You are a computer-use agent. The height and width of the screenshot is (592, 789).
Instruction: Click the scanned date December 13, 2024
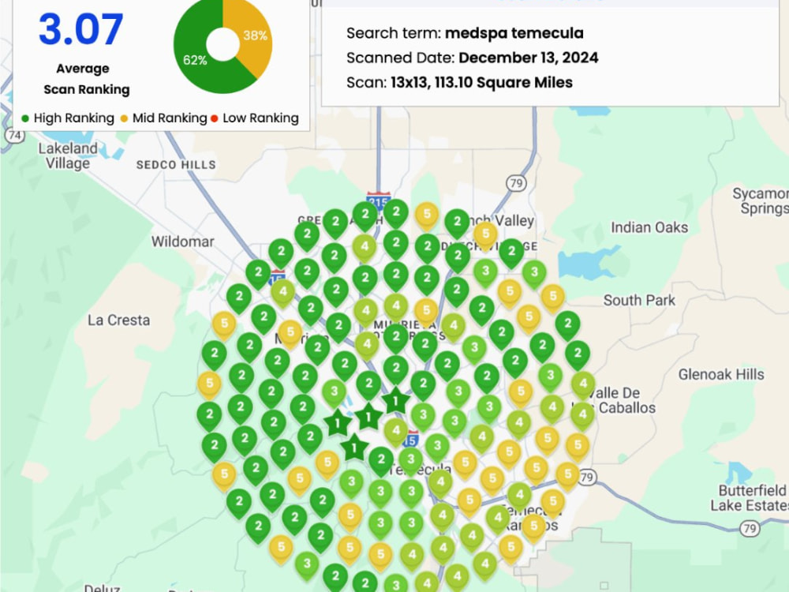(x=529, y=58)
